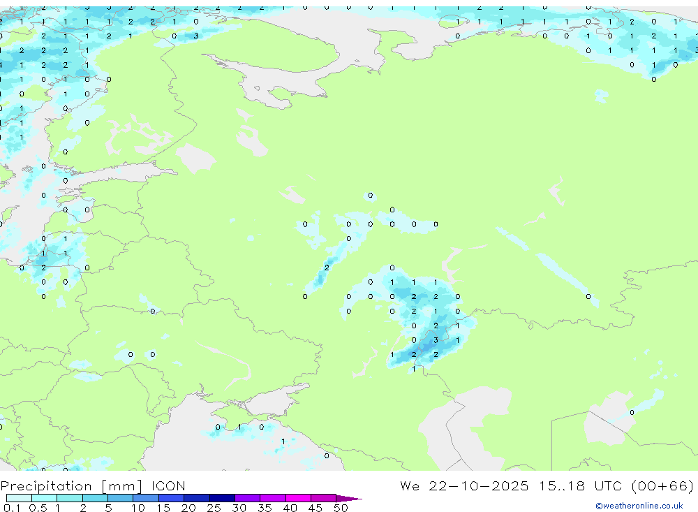Choose the 25–30 mm navy legend swatch
The width and height of the screenshot is (698, 512).
point(222,498)
